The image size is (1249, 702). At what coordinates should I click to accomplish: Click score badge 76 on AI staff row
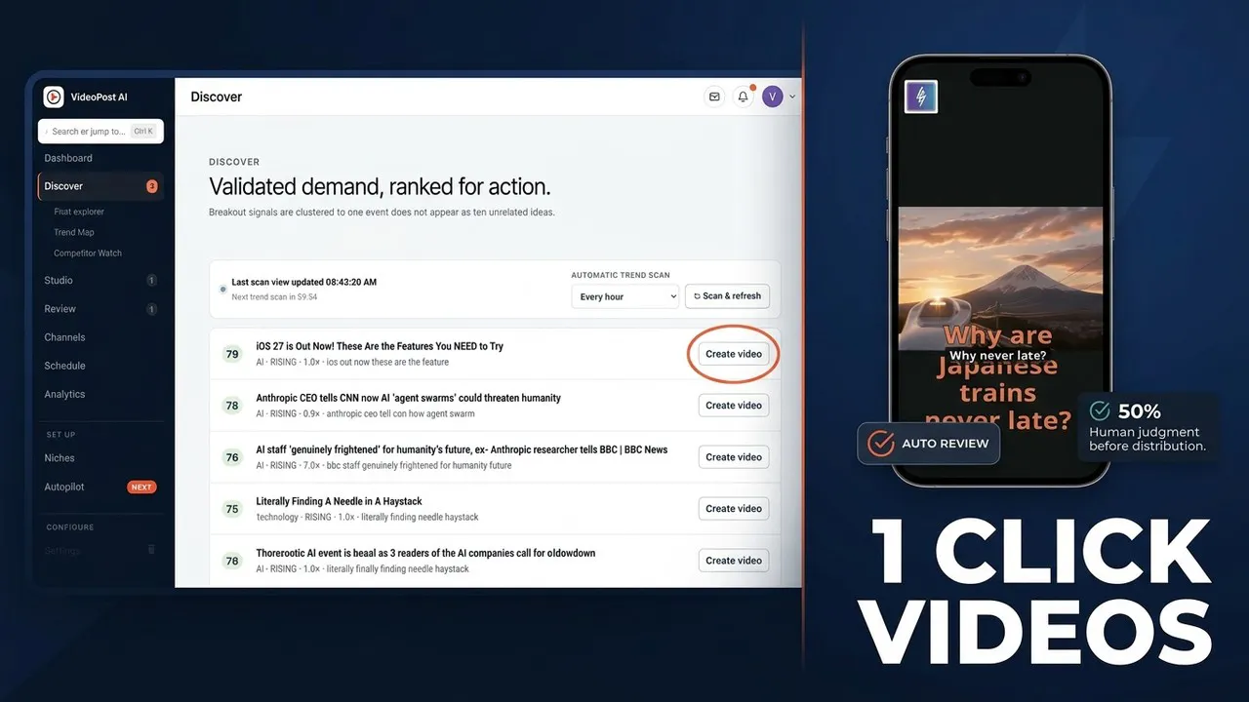coord(232,457)
